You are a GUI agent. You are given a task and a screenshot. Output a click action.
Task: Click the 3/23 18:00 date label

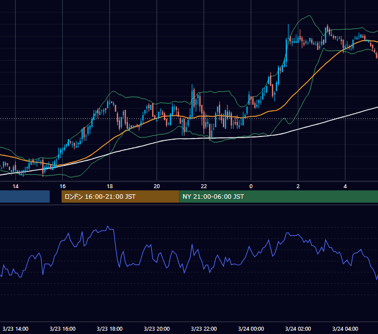[x=110, y=328]
